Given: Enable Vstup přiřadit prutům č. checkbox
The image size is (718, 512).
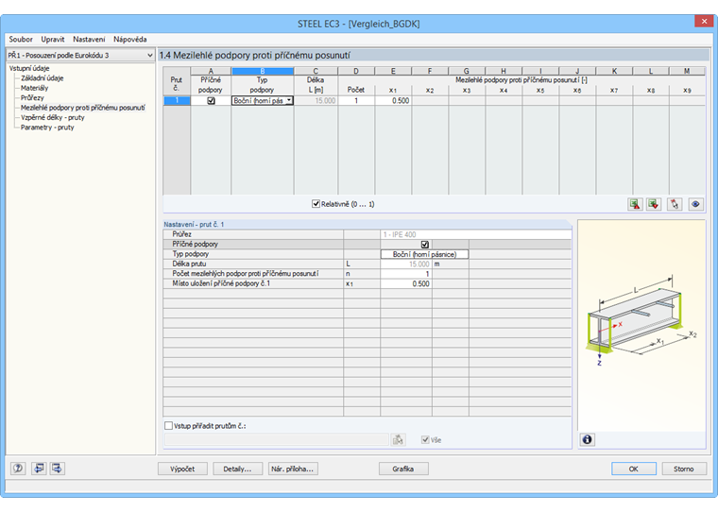Looking at the screenshot, I should tap(168, 425).
